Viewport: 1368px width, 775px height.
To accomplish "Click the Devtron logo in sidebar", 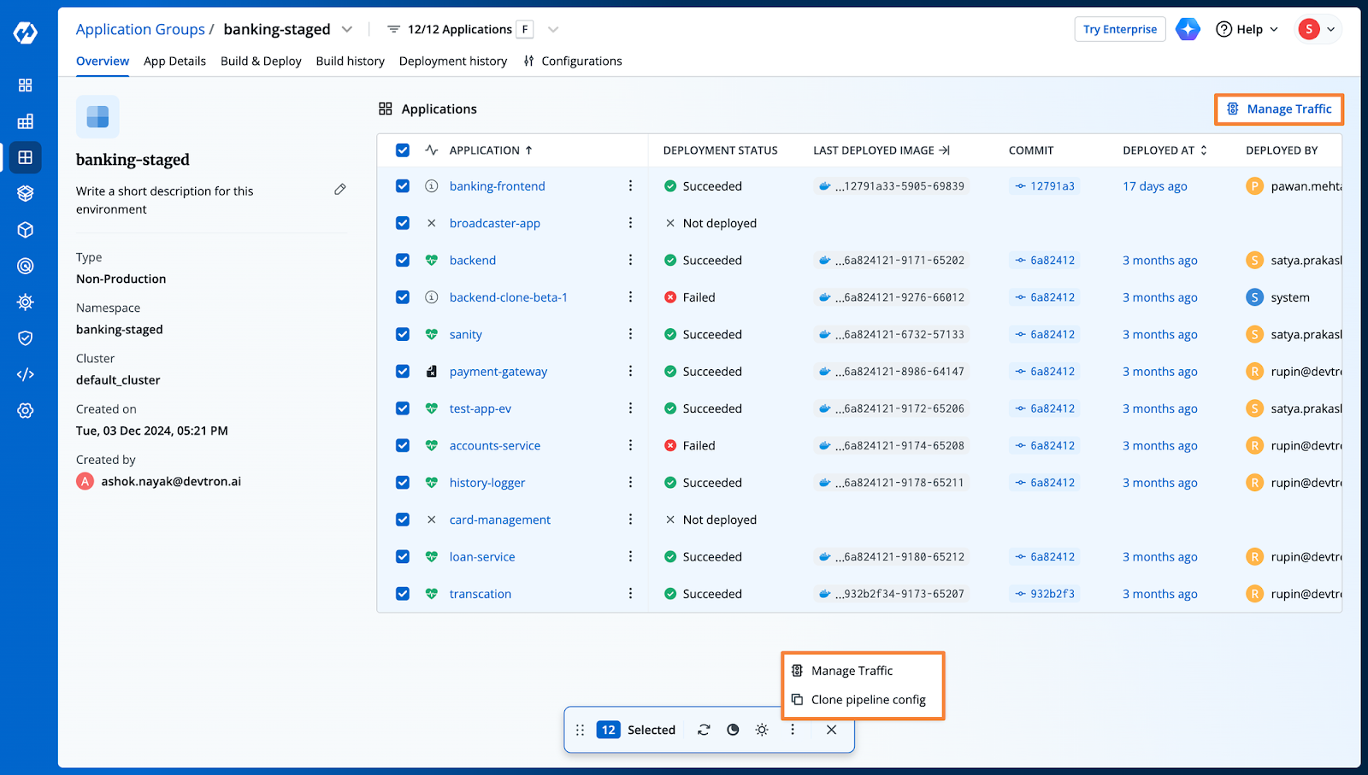I will click(x=26, y=32).
